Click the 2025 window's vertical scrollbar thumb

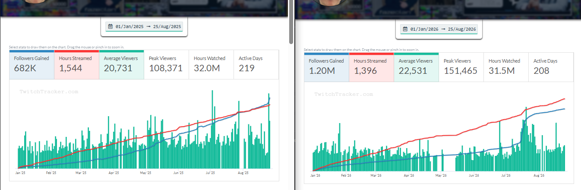coord(291,22)
